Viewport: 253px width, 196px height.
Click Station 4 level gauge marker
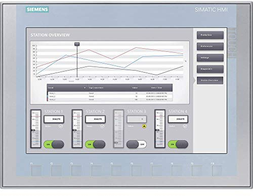(157, 130)
